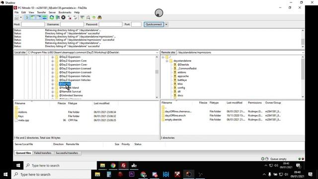Screen dimensions: 318x179
Task: Cancel the current operation
Action: coord(63,17)
